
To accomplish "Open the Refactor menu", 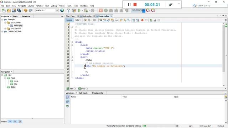I will tap(40, 6).
